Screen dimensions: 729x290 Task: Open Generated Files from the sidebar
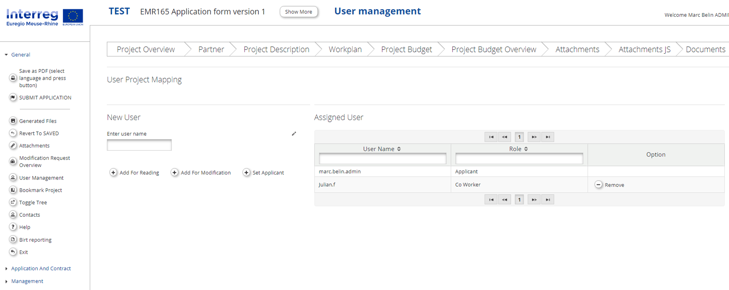coord(38,121)
